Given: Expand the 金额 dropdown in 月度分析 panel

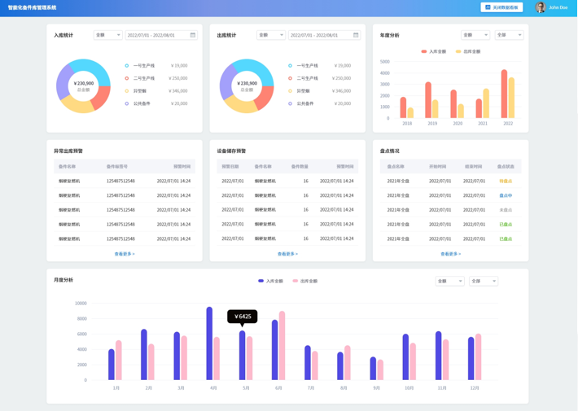Looking at the screenshot, I should point(449,281).
